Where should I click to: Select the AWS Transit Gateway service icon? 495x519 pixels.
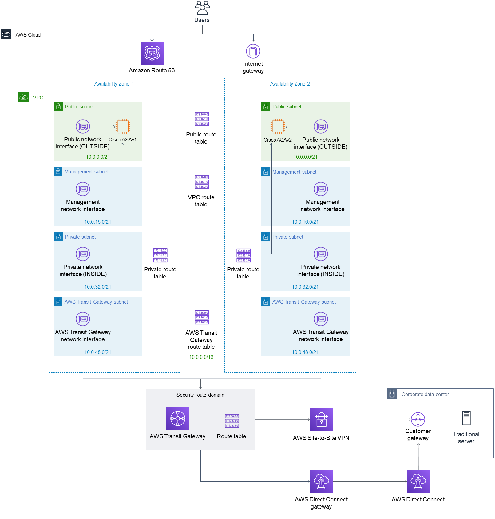[x=178, y=418]
